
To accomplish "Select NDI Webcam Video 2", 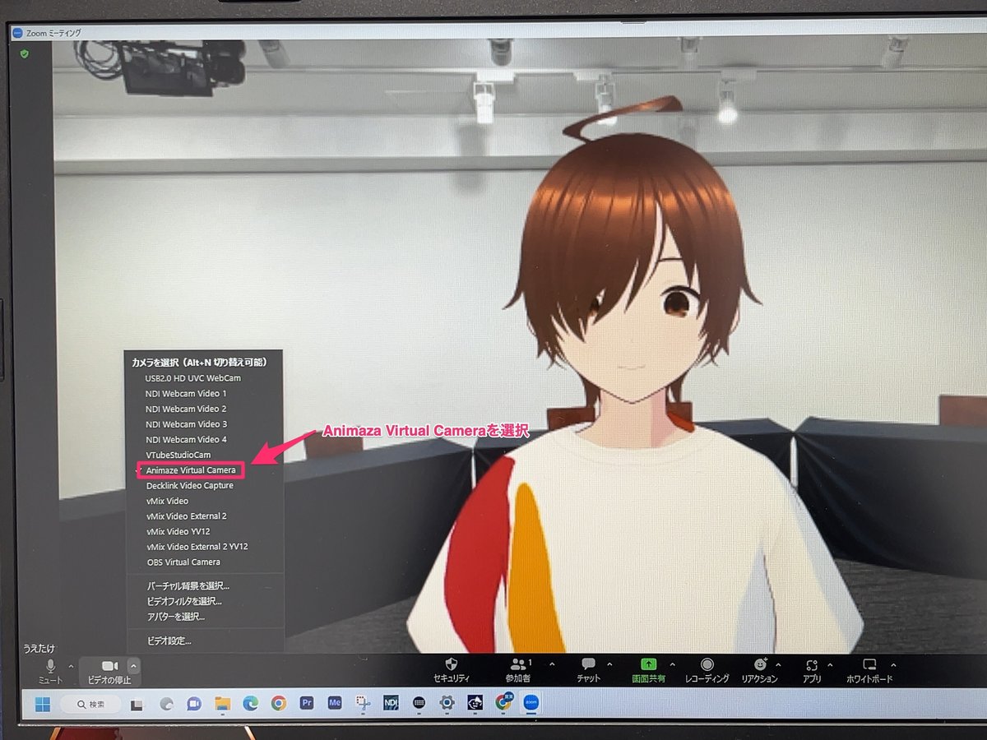I will point(186,409).
